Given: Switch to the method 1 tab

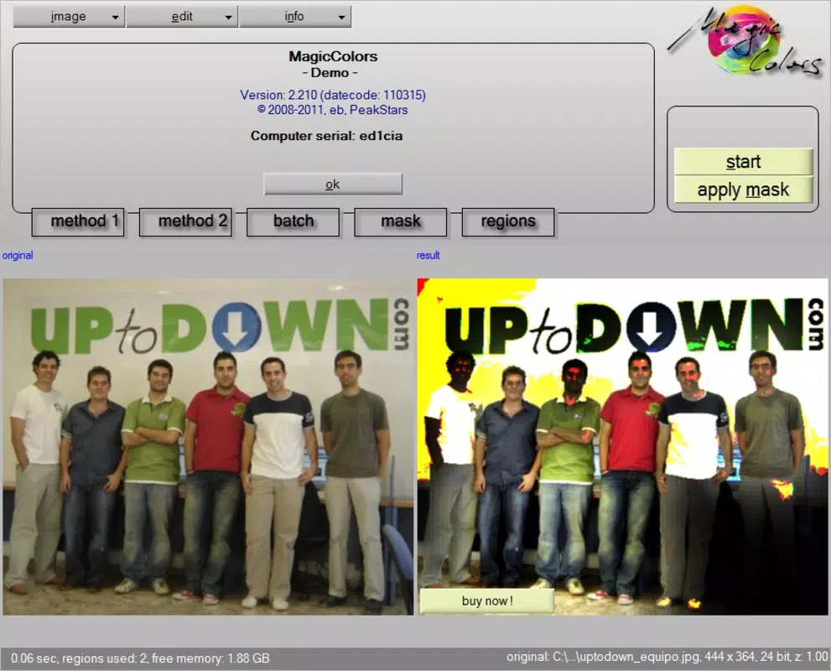Looking at the screenshot, I should click(x=78, y=221).
